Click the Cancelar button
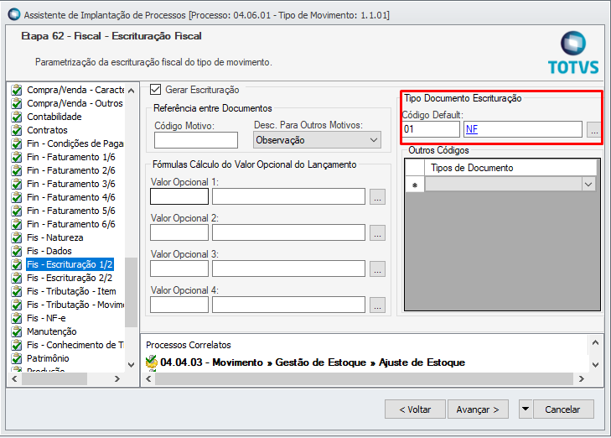The height and width of the screenshot is (438, 611). 562,409
